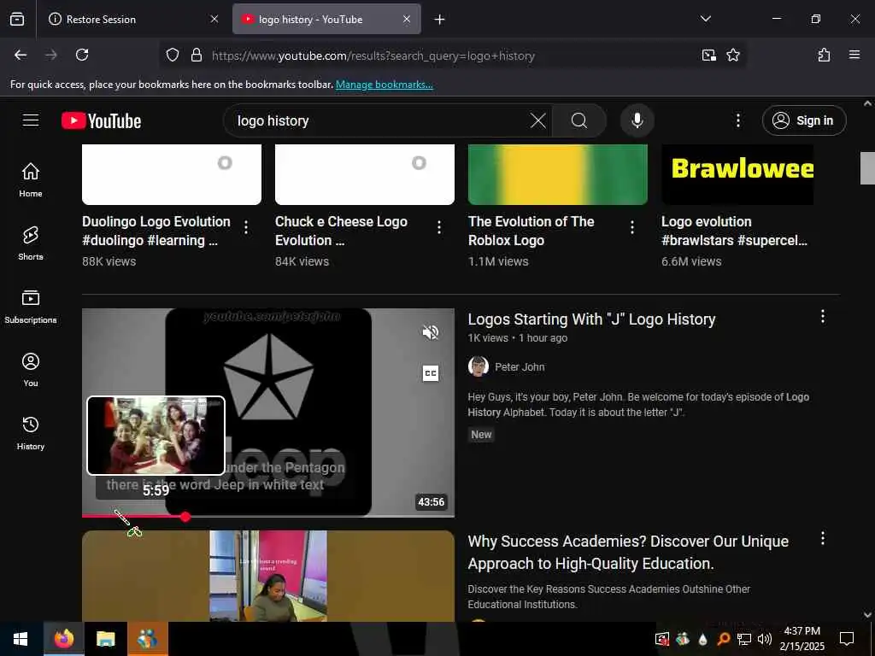Open Logo evolution brawlstars short title
875x656 pixels.
(x=734, y=231)
